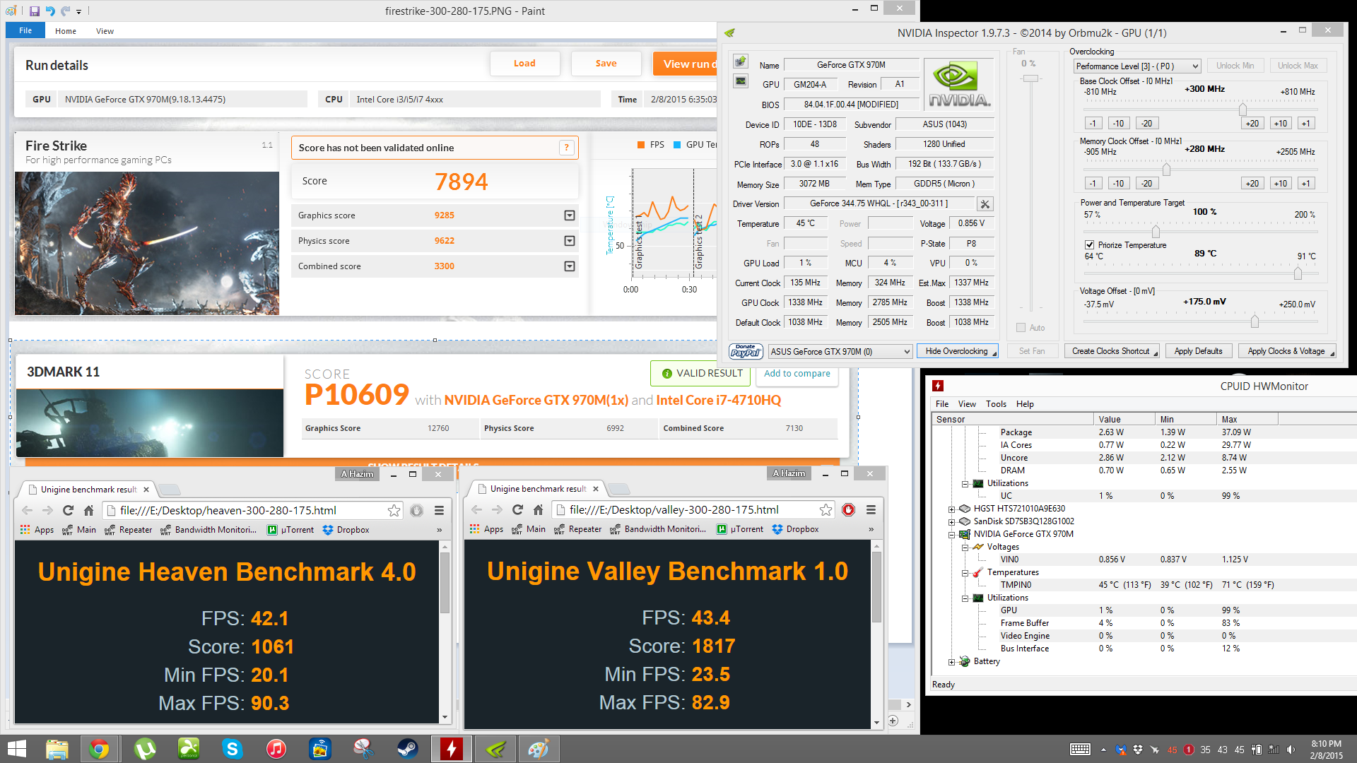The height and width of the screenshot is (763, 1357).
Task: Click Redo icon in Paint quick access toolbar
Action: pos(65,11)
